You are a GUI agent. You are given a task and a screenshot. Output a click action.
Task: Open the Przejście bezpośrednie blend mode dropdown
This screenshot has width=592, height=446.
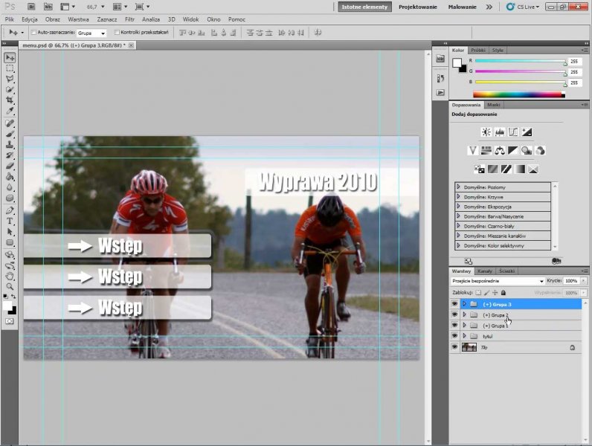(x=498, y=282)
